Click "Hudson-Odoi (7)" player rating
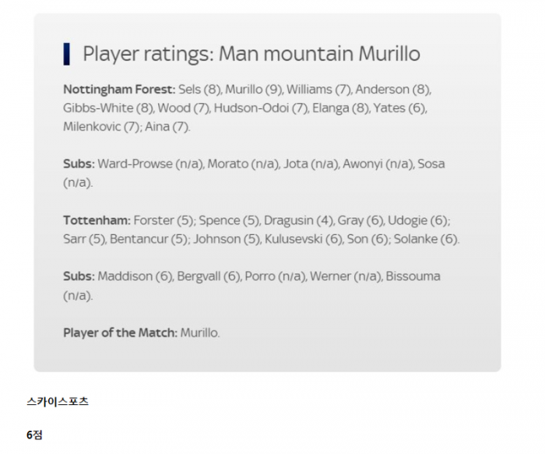Viewport: 545px width, 454px height. 261,108
